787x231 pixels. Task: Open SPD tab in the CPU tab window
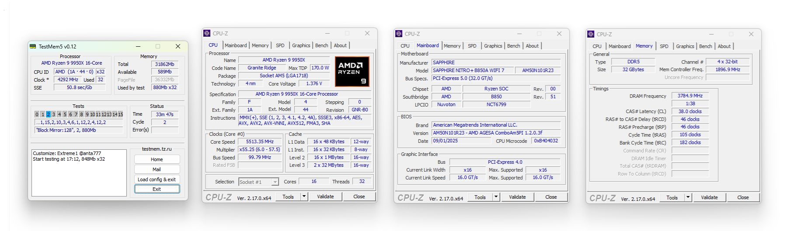280,45
